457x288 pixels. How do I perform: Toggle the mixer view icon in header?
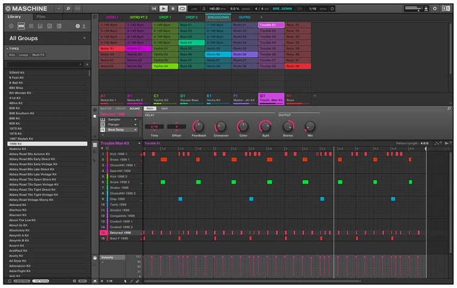[x=77, y=9]
